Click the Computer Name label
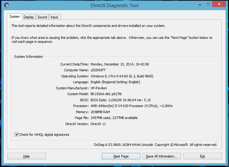 coord(76,70)
